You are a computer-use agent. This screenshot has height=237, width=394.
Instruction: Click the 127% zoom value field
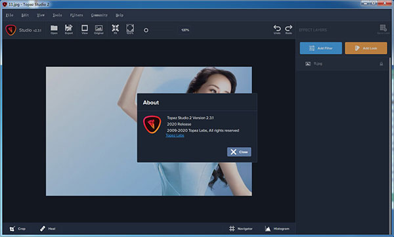click(x=185, y=30)
